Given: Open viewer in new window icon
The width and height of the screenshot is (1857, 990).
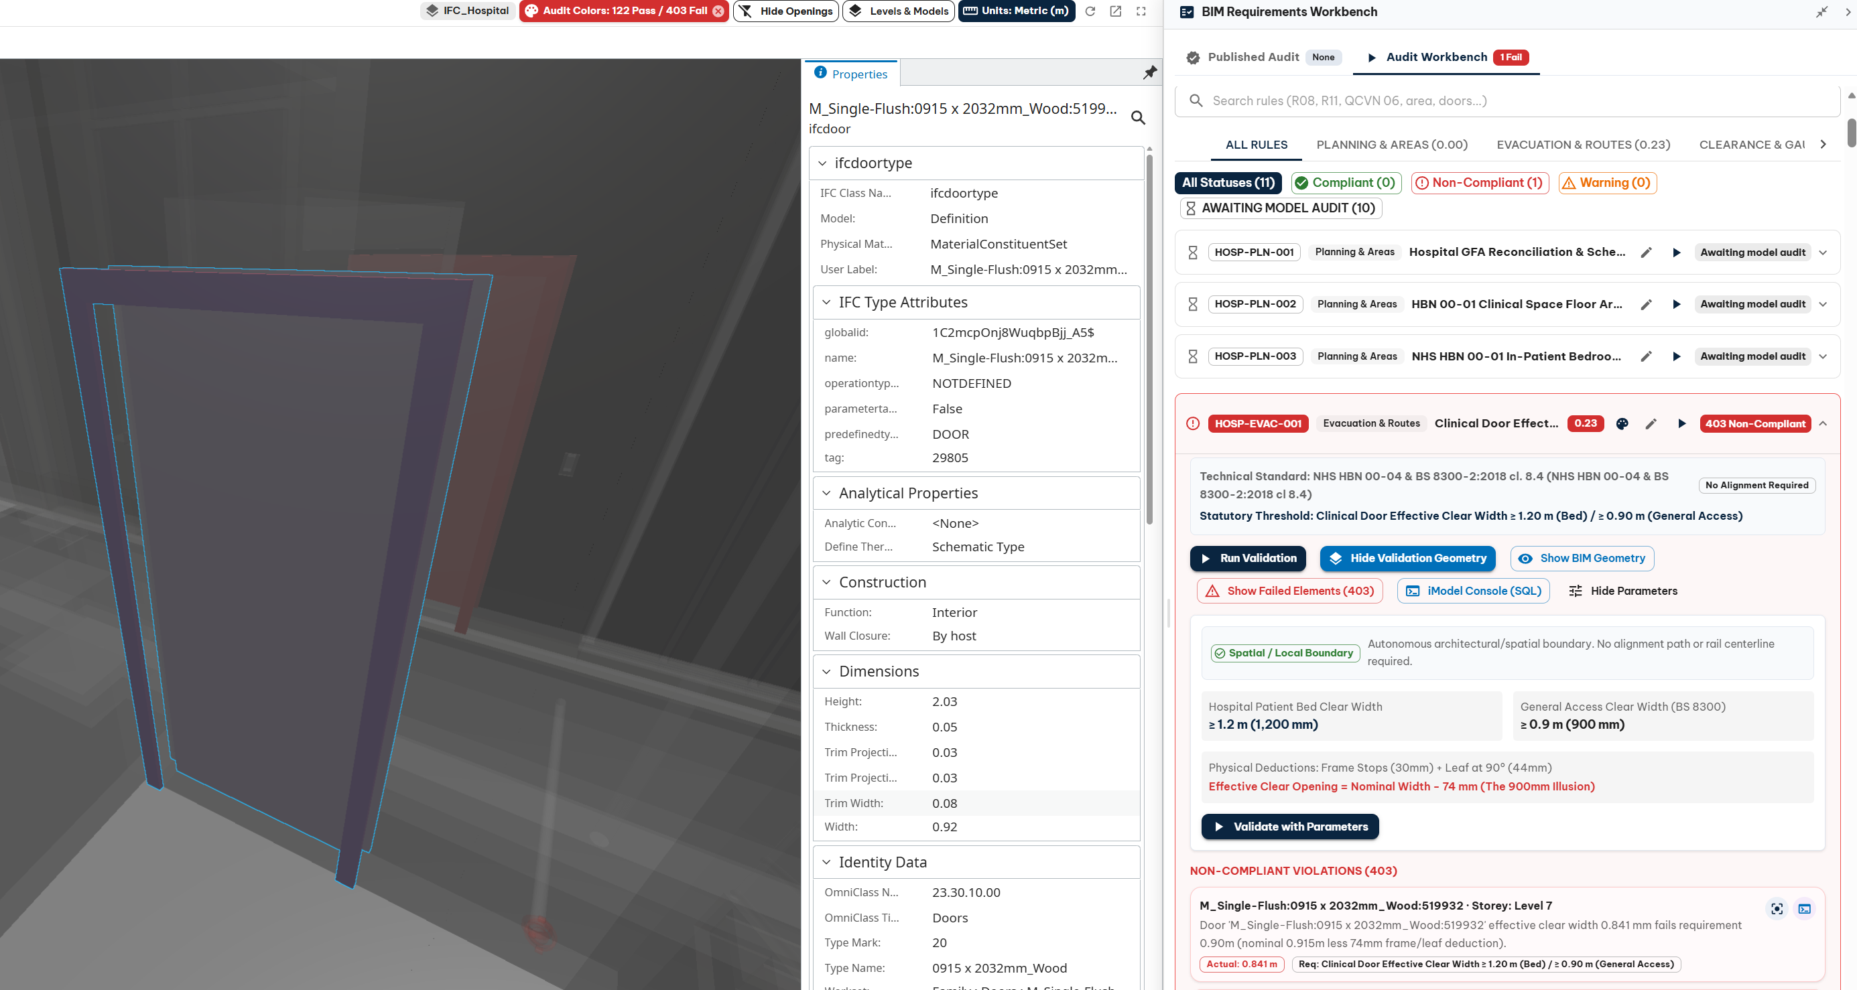Looking at the screenshot, I should pyautogui.click(x=1115, y=11).
